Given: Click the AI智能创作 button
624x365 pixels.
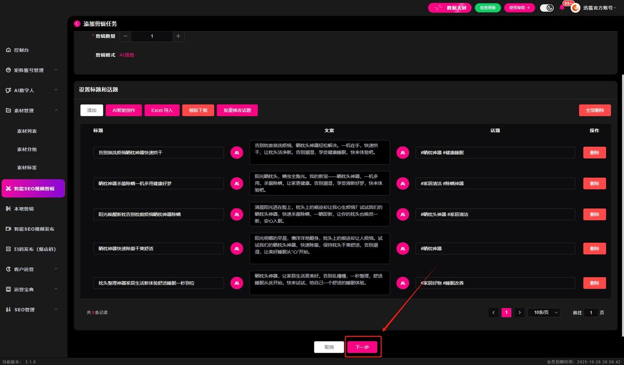Looking at the screenshot, I should (x=123, y=110).
